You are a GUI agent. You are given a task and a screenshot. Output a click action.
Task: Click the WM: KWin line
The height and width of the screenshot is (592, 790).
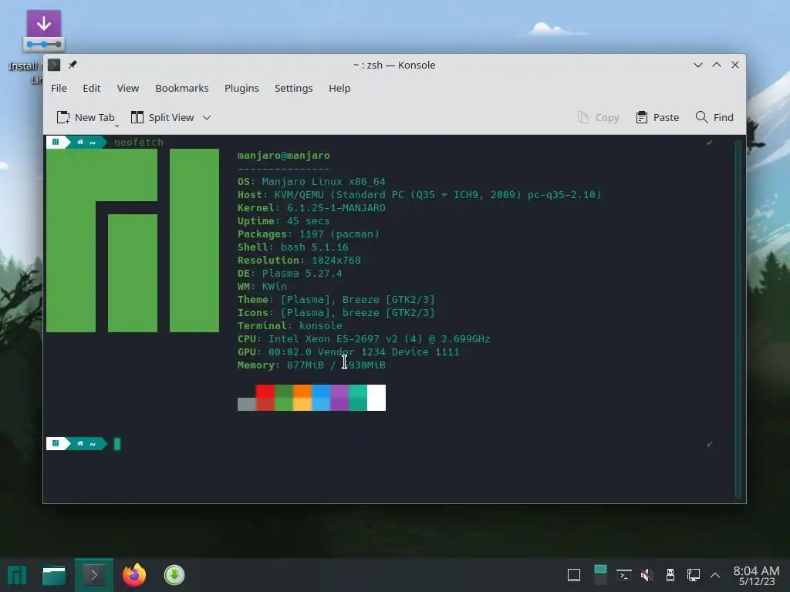coord(262,287)
